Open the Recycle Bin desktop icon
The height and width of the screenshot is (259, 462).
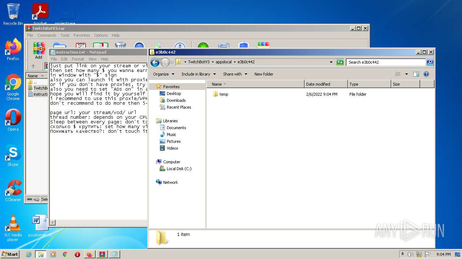click(13, 14)
